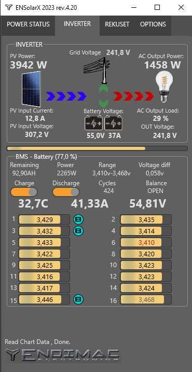
Task: Click cell 14 voltage bar 3,424
Action: [x=146, y=288]
